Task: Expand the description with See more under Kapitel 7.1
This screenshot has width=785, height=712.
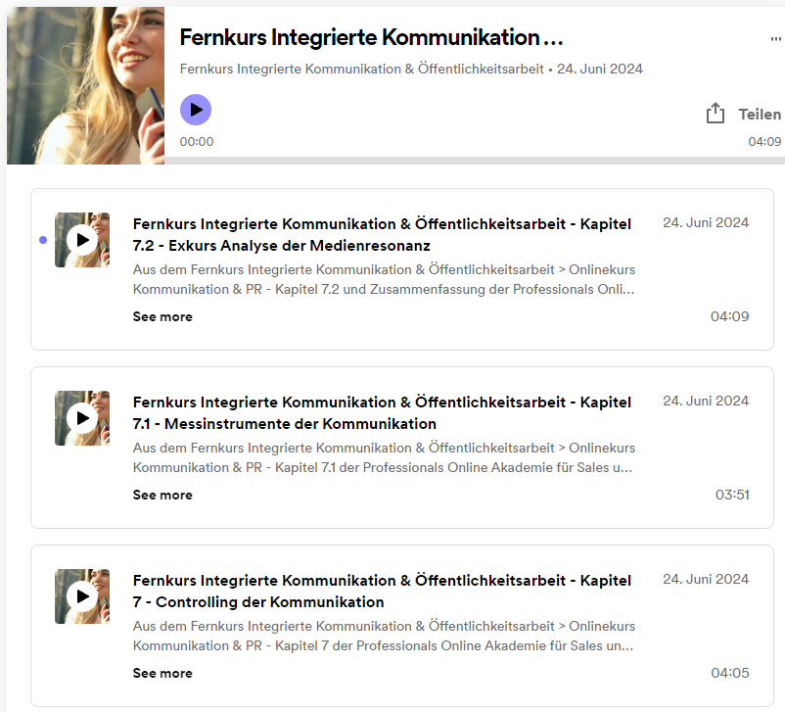Action: [162, 495]
